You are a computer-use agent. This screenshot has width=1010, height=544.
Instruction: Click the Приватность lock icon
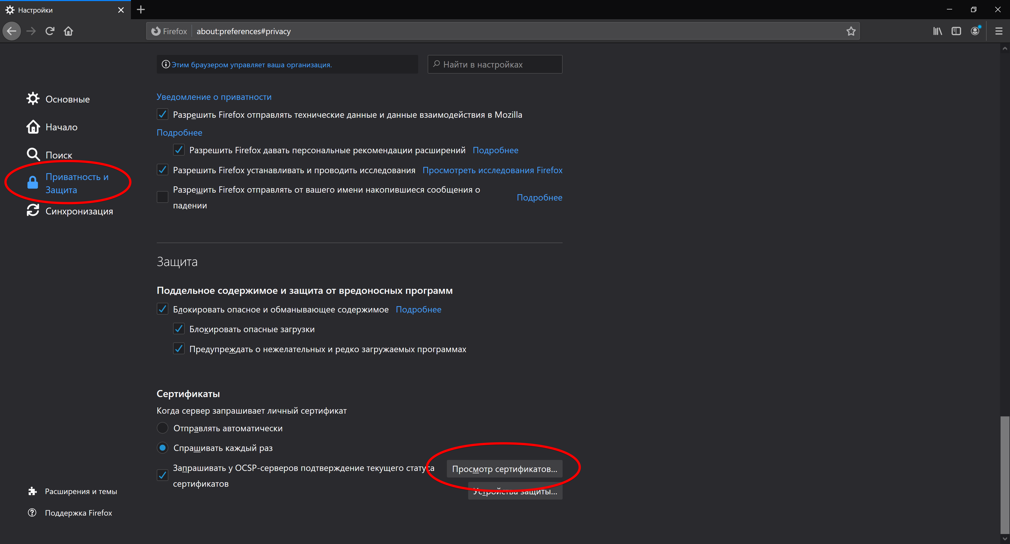[33, 182]
